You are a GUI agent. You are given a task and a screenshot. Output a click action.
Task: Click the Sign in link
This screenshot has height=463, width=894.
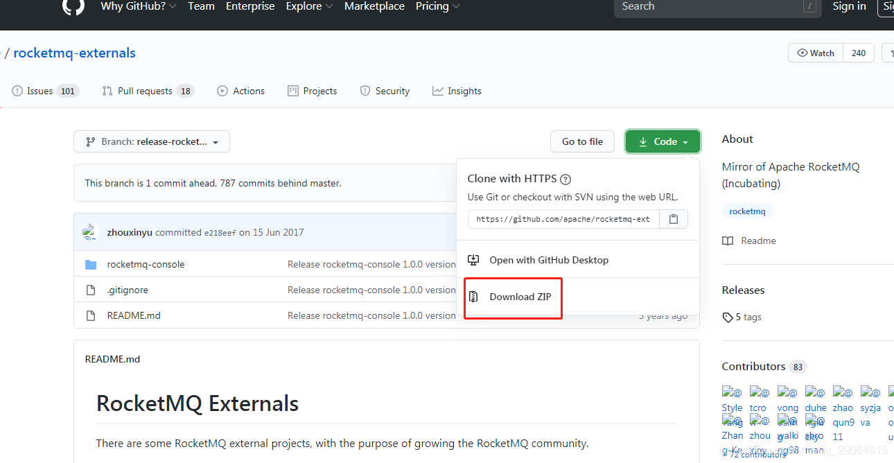pyautogui.click(x=849, y=6)
